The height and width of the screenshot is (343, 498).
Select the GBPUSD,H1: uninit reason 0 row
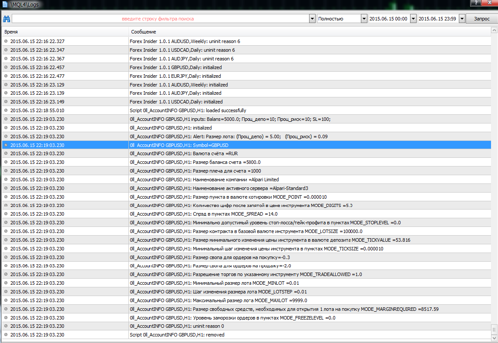246,326
